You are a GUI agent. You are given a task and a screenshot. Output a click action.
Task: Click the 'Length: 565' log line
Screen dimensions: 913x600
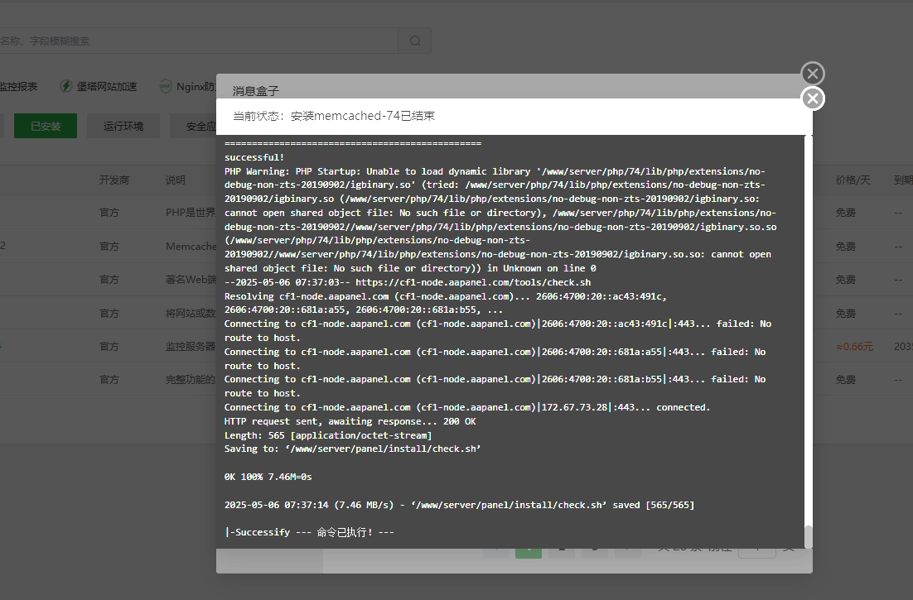pos(328,435)
